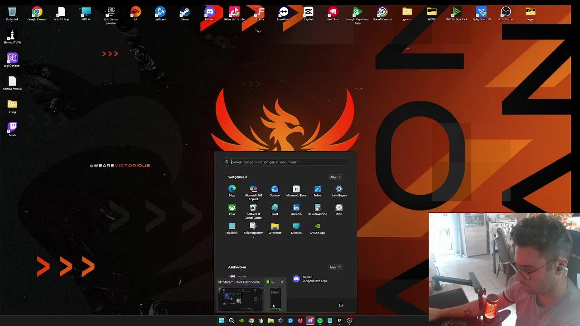This screenshot has width=580, height=326.
Task: Open Edge from pinned apps
Action: pos(232,191)
